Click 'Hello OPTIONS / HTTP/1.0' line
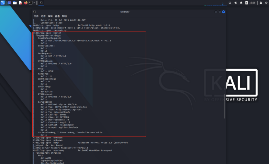 [x=56, y=64]
